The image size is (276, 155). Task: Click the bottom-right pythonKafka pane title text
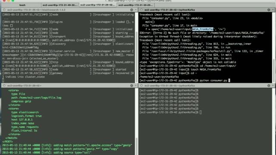(x=169, y=86)
